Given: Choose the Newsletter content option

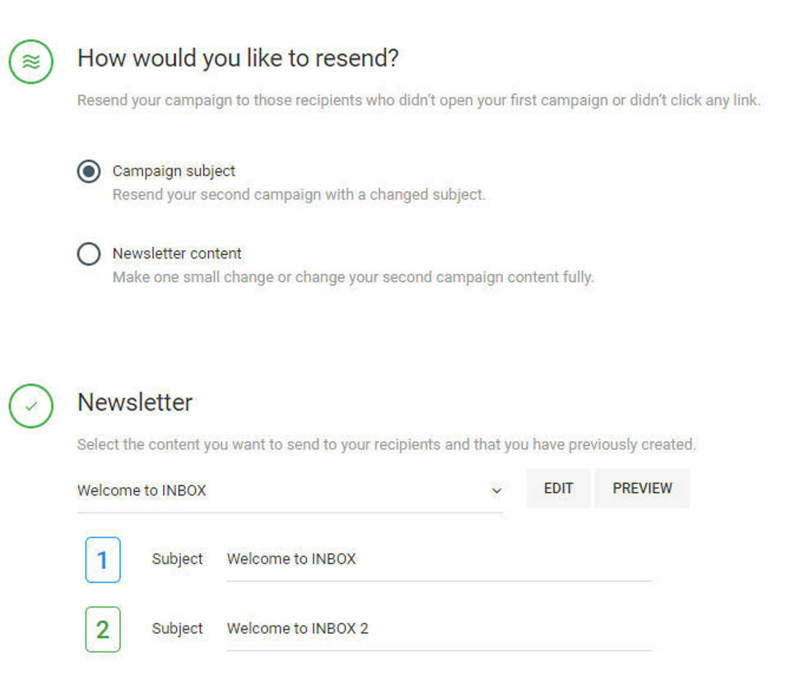Looking at the screenshot, I should coord(88,253).
